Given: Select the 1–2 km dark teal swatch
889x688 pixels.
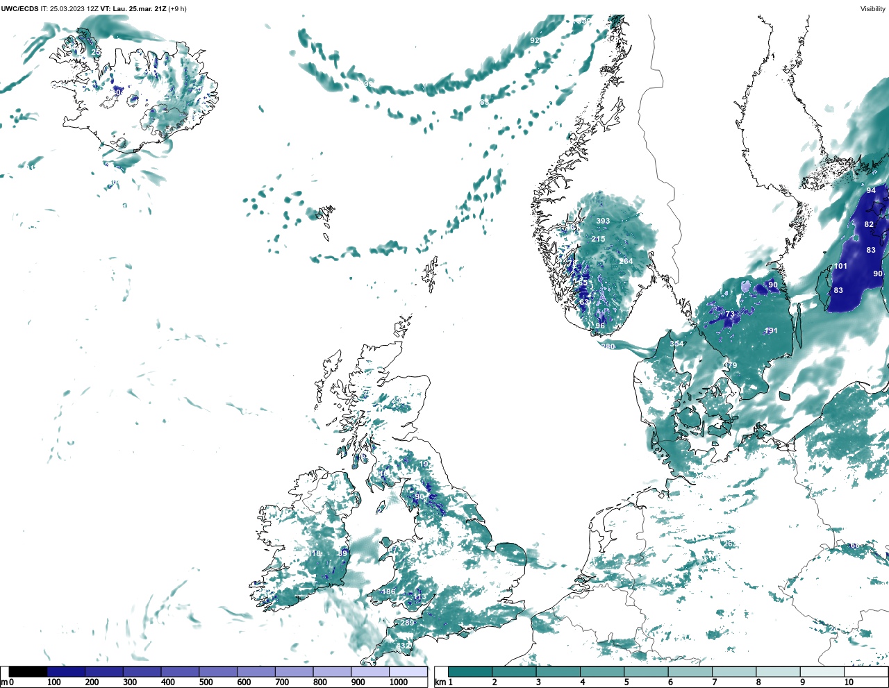Looking at the screenshot, I should pyautogui.click(x=470, y=672).
